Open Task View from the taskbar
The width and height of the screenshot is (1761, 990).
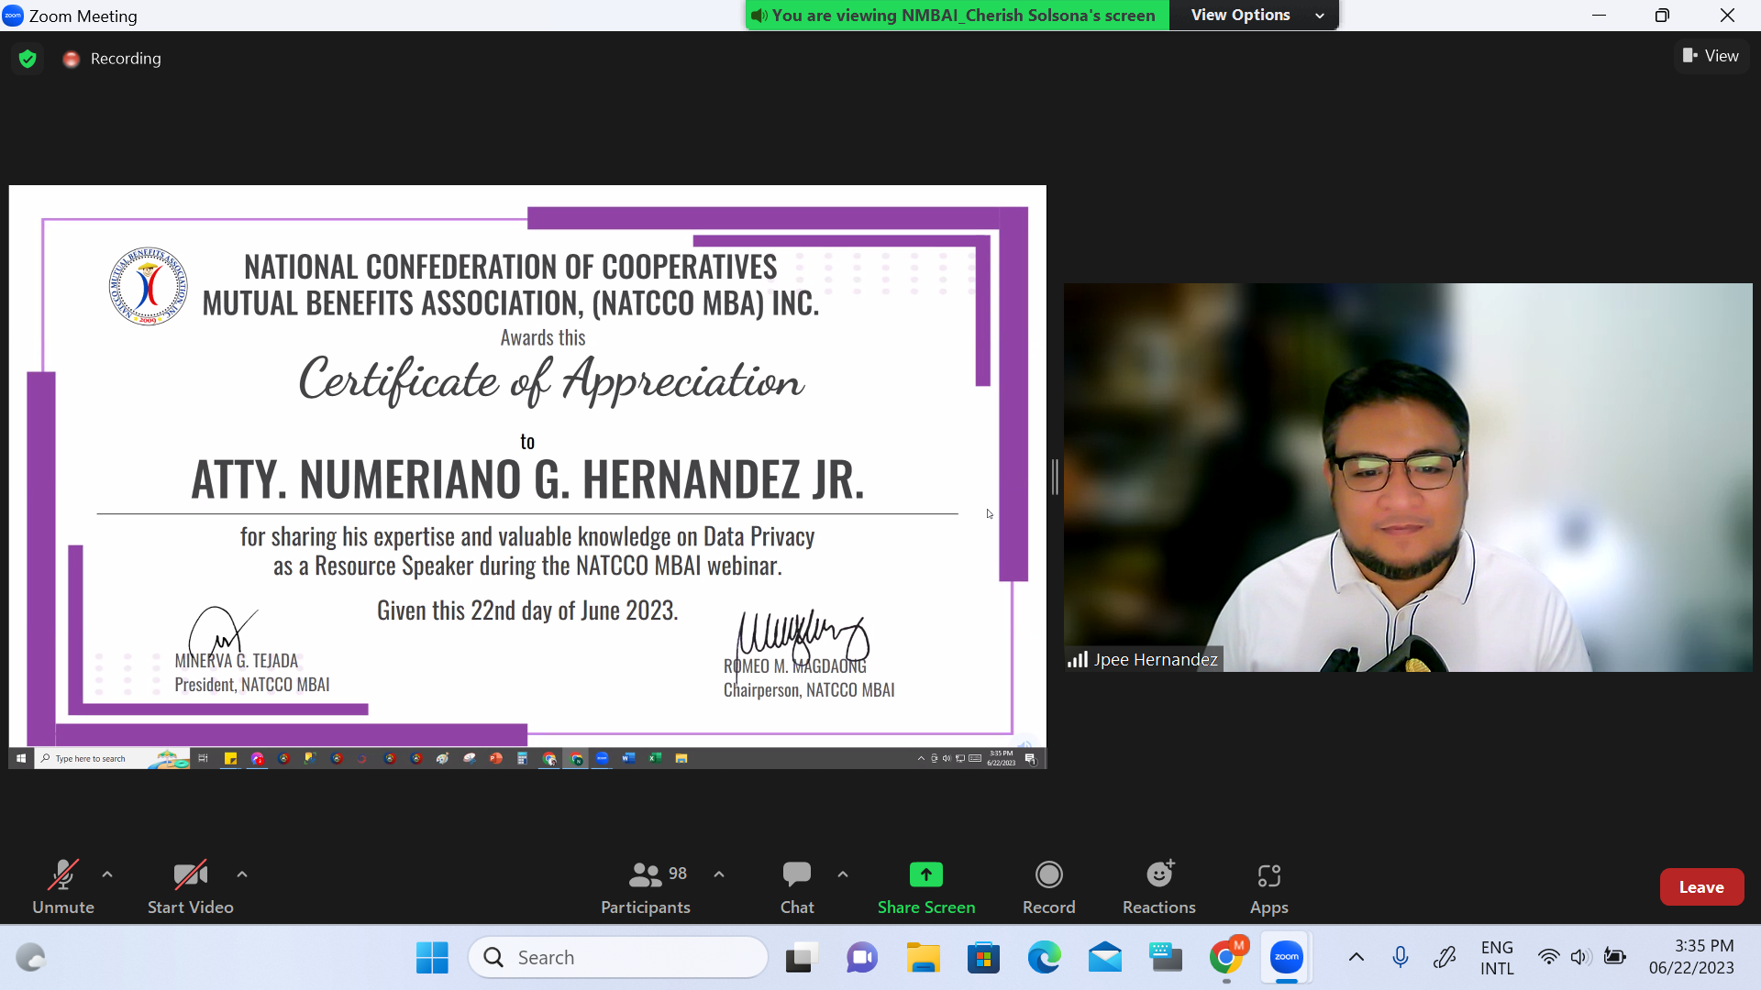click(800, 958)
